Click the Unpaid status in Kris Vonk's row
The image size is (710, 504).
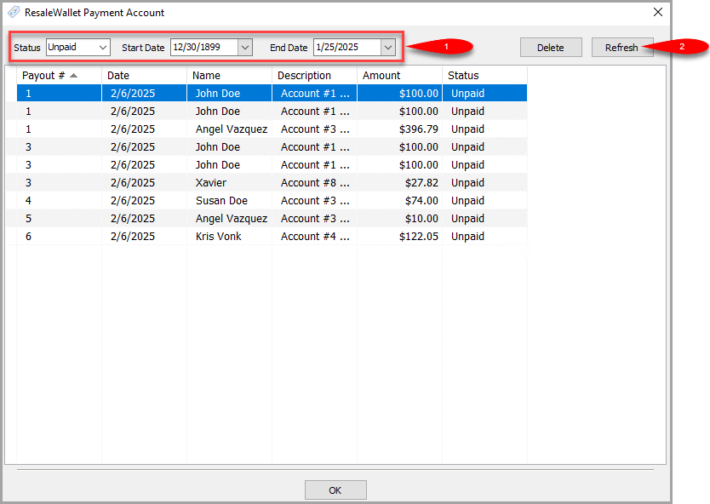(484, 237)
